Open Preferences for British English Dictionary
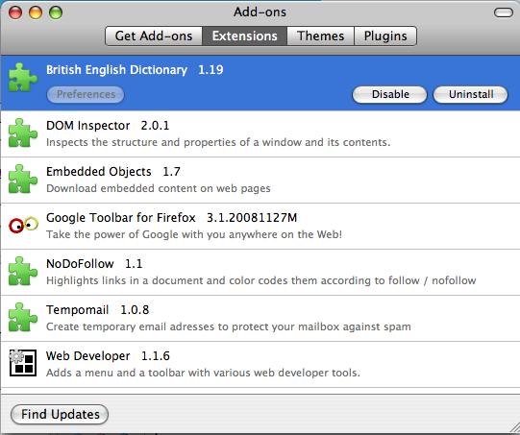 (x=86, y=95)
